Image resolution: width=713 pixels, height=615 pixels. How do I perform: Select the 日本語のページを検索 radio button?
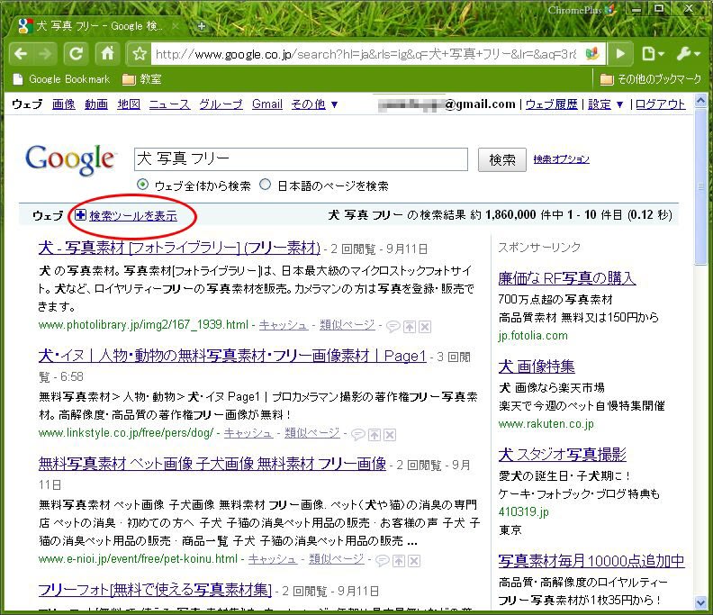[x=266, y=185]
